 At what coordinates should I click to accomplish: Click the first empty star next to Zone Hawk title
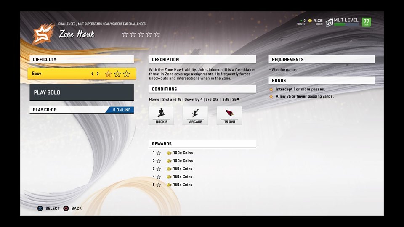[125, 34]
